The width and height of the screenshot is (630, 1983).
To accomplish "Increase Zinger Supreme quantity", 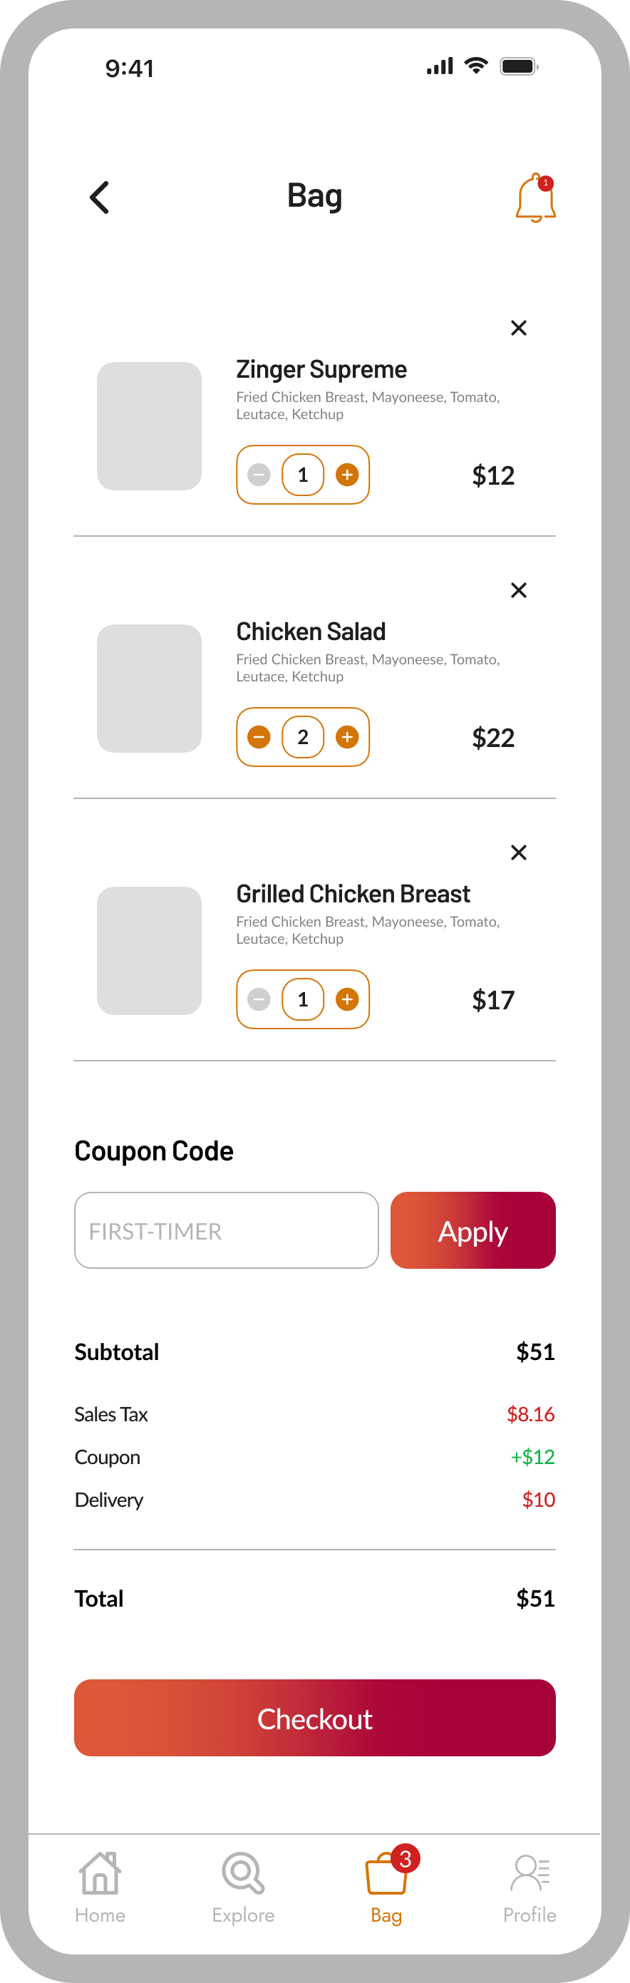I will coord(347,475).
